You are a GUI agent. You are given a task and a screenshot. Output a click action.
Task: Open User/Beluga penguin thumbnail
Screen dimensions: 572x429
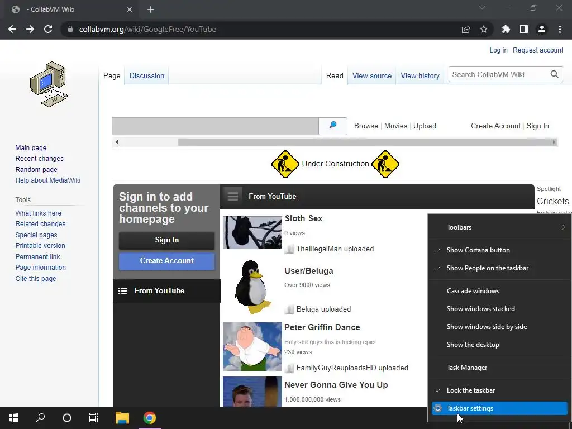[x=252, y=287]
